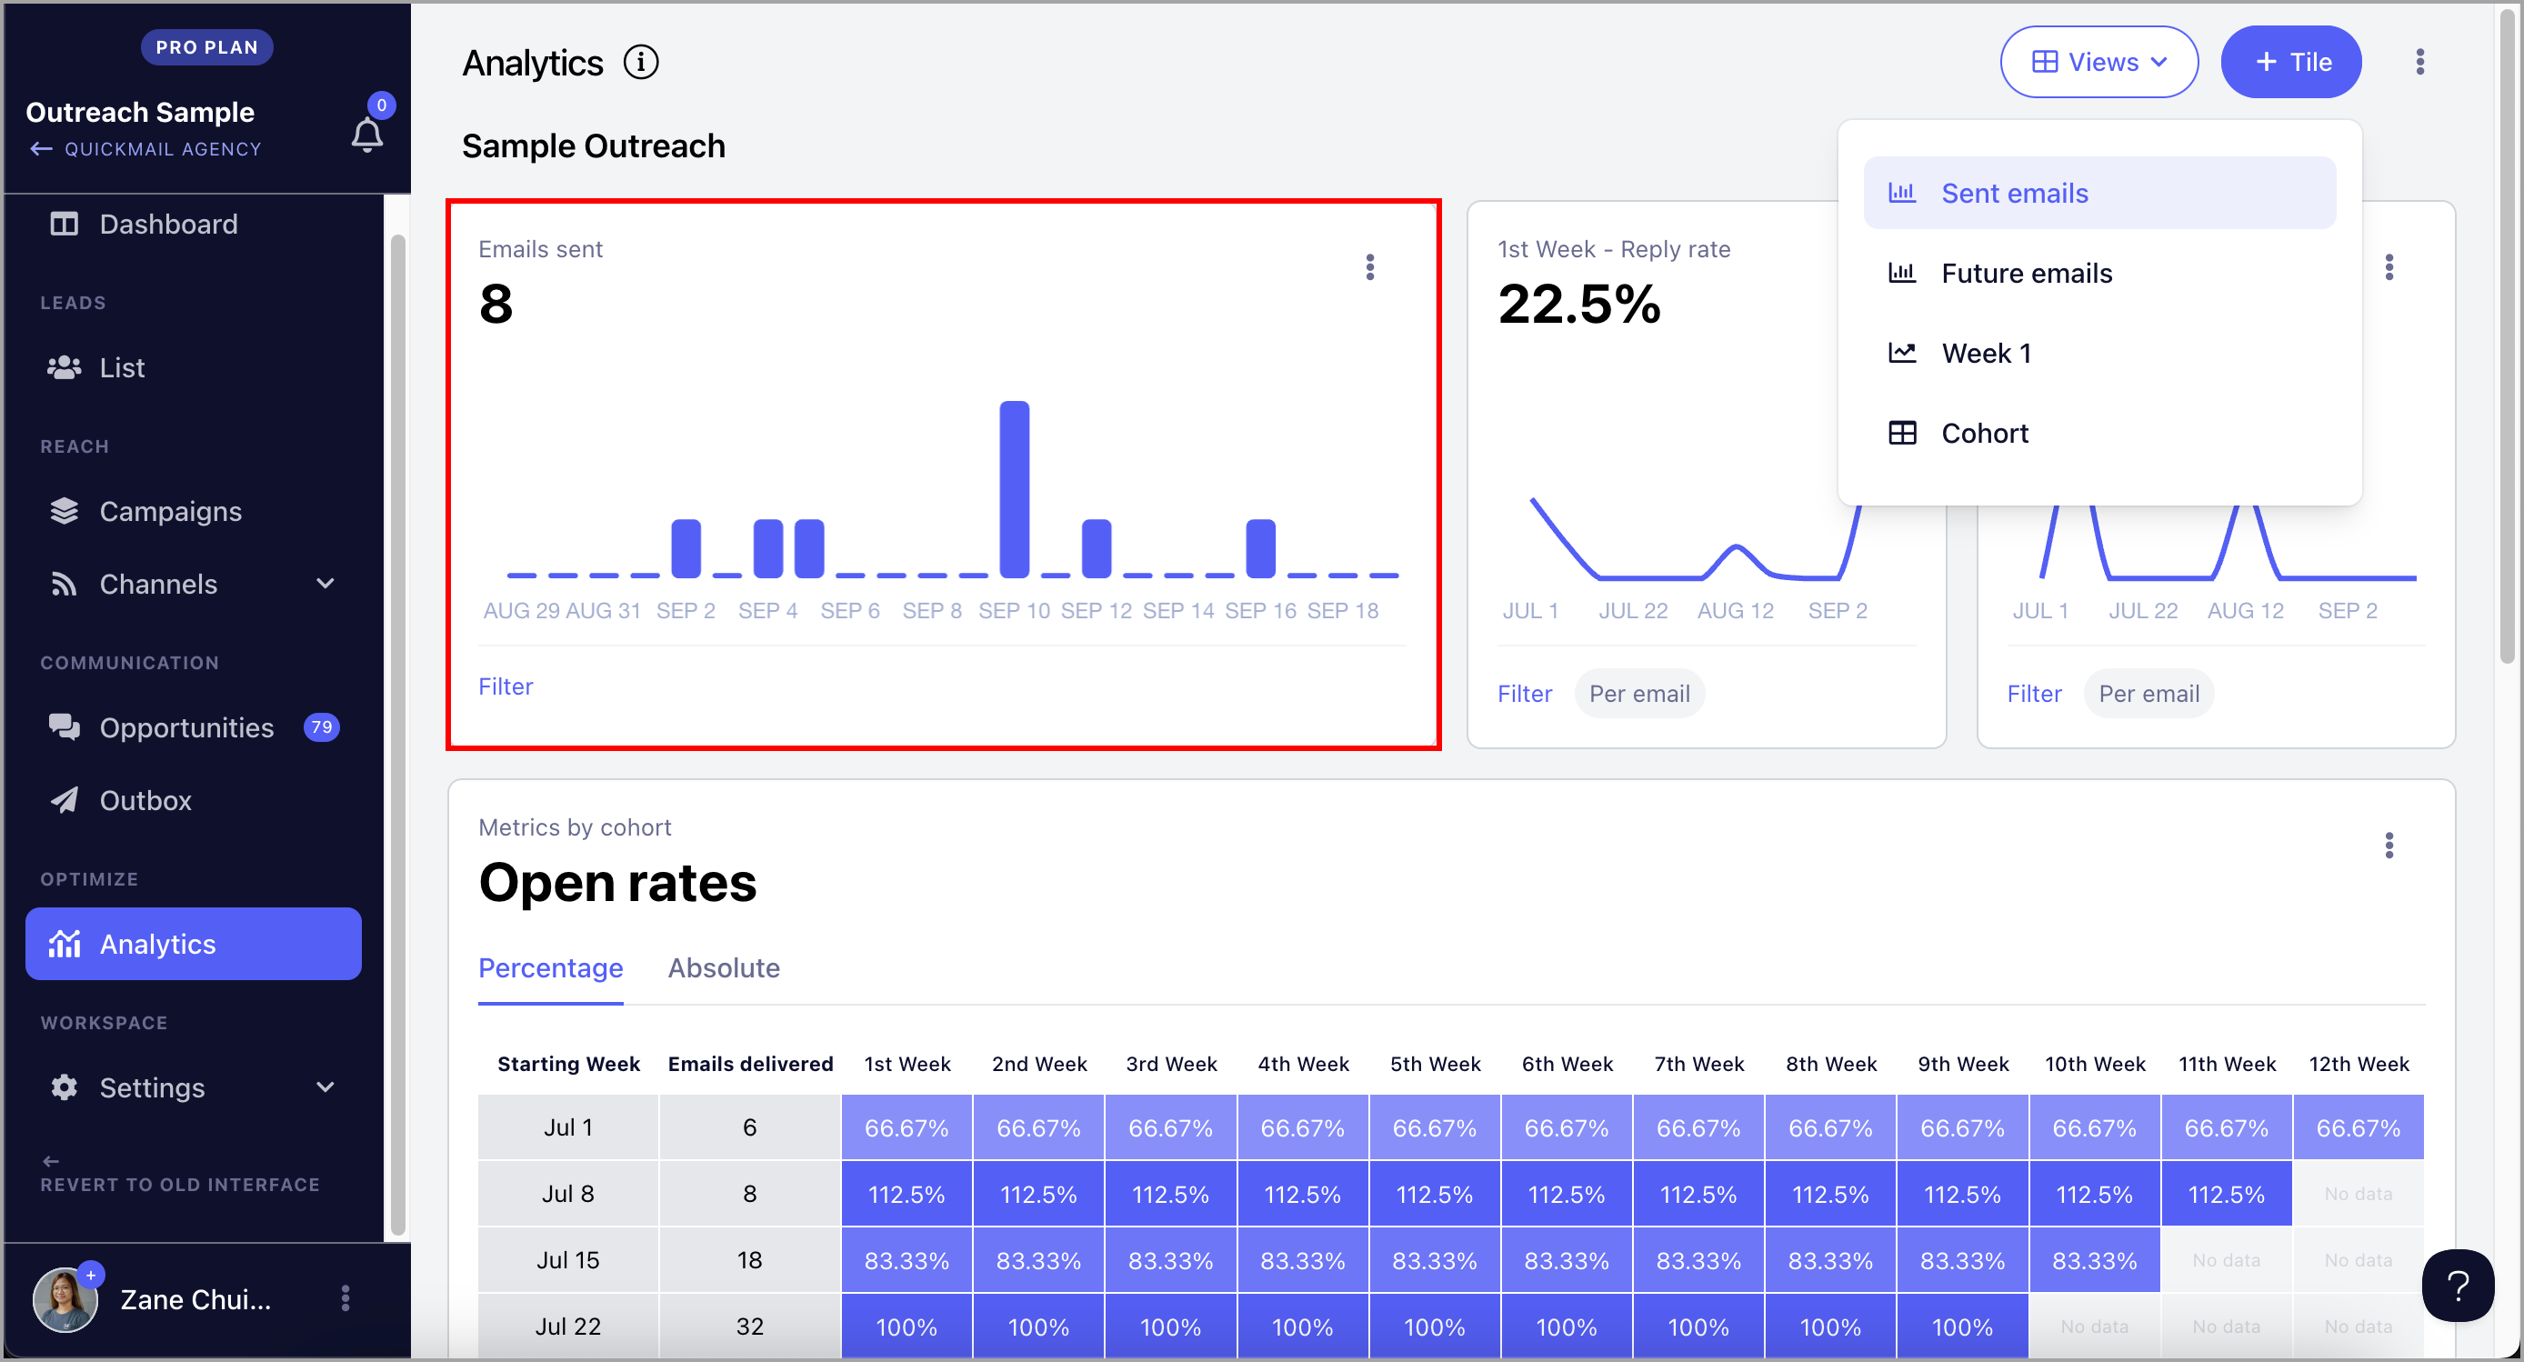Open the Views dropdown
2524x1362 pixels.
click(2098, 62)
